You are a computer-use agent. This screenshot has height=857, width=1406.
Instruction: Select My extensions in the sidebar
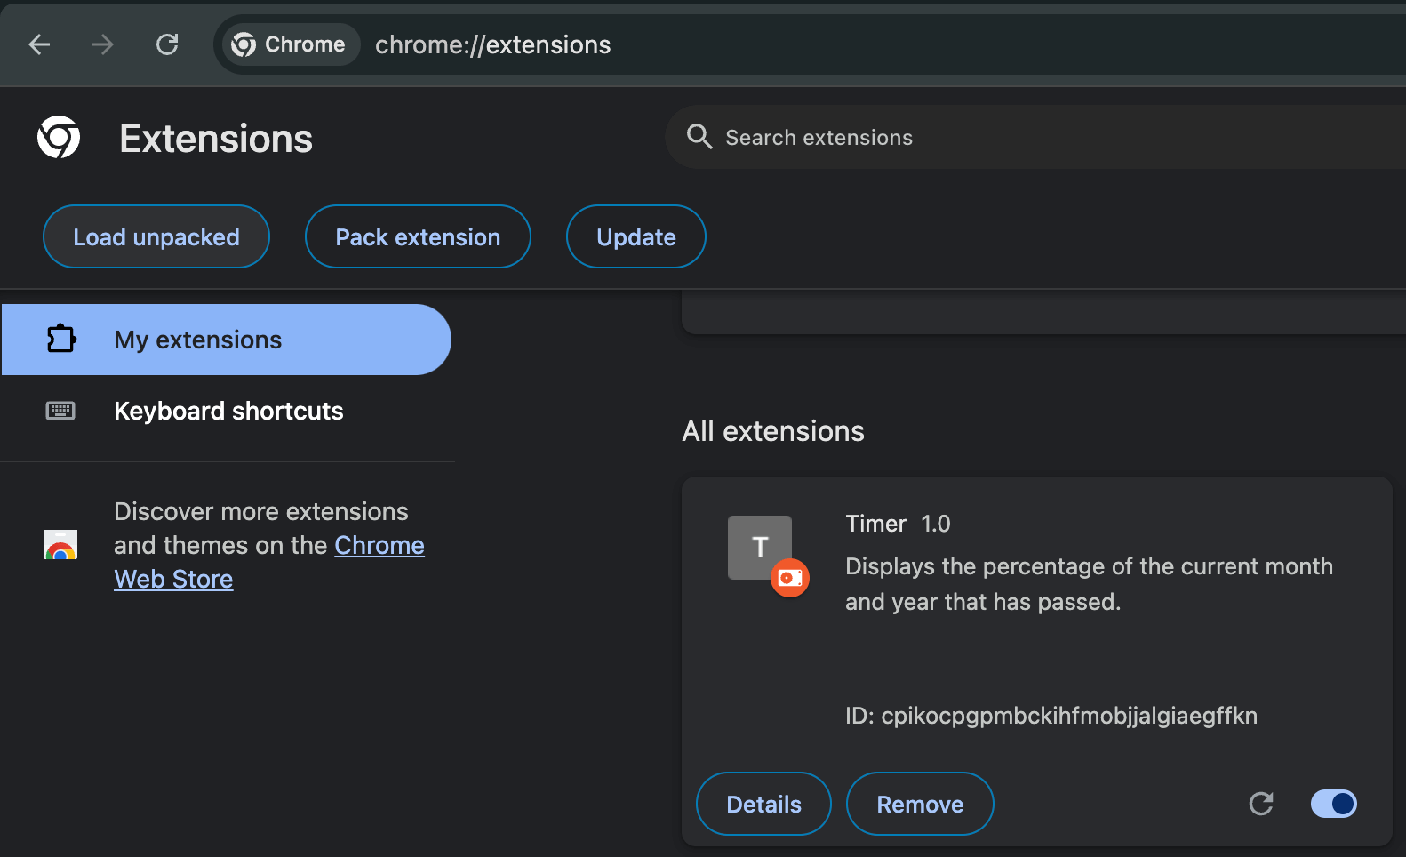[227, 340]
